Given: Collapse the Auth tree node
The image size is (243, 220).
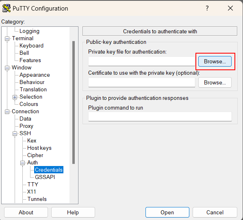Looking at the screenshot, I should (22, 163).
